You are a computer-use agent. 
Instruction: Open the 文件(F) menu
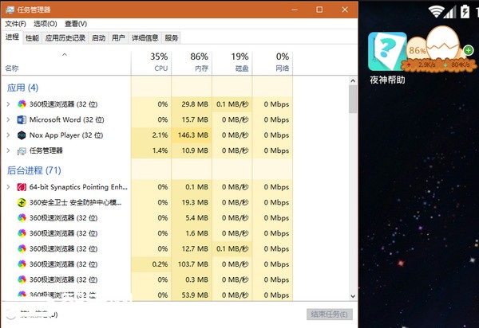click(x=15, y=24)
